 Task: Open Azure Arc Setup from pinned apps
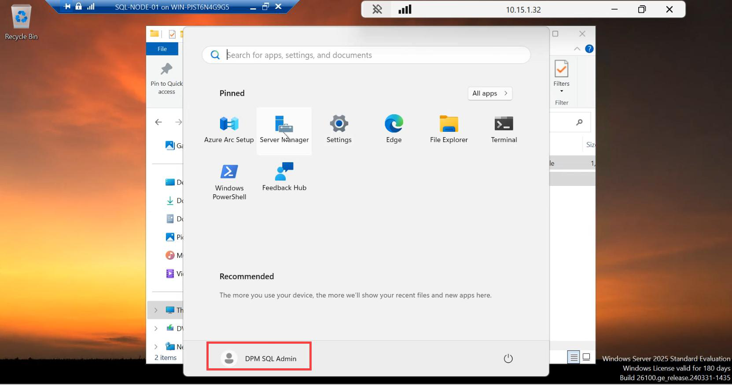tap(229, 131)
